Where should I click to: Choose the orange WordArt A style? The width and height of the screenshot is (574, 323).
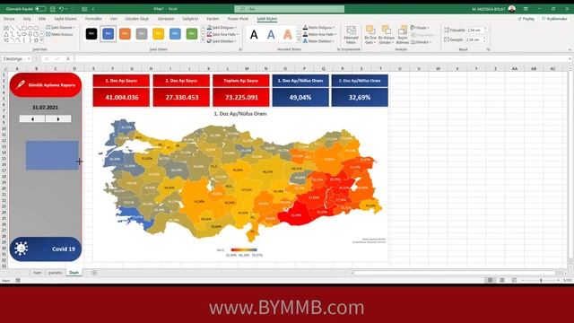tap(288, 35)
